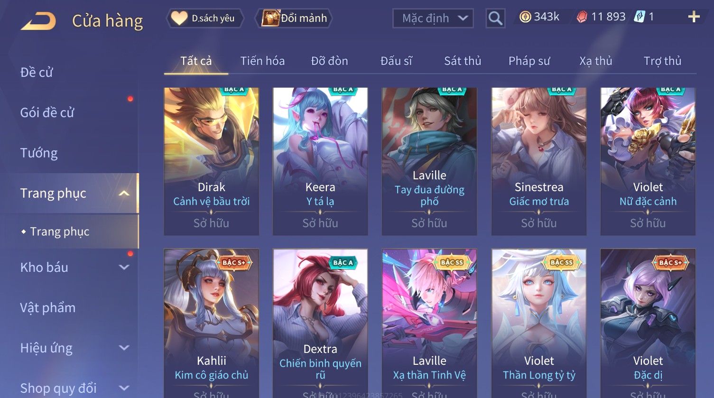Click the chest icon on Đổi mảnh
Screen dimensions: 714x398
pos(270,18)
